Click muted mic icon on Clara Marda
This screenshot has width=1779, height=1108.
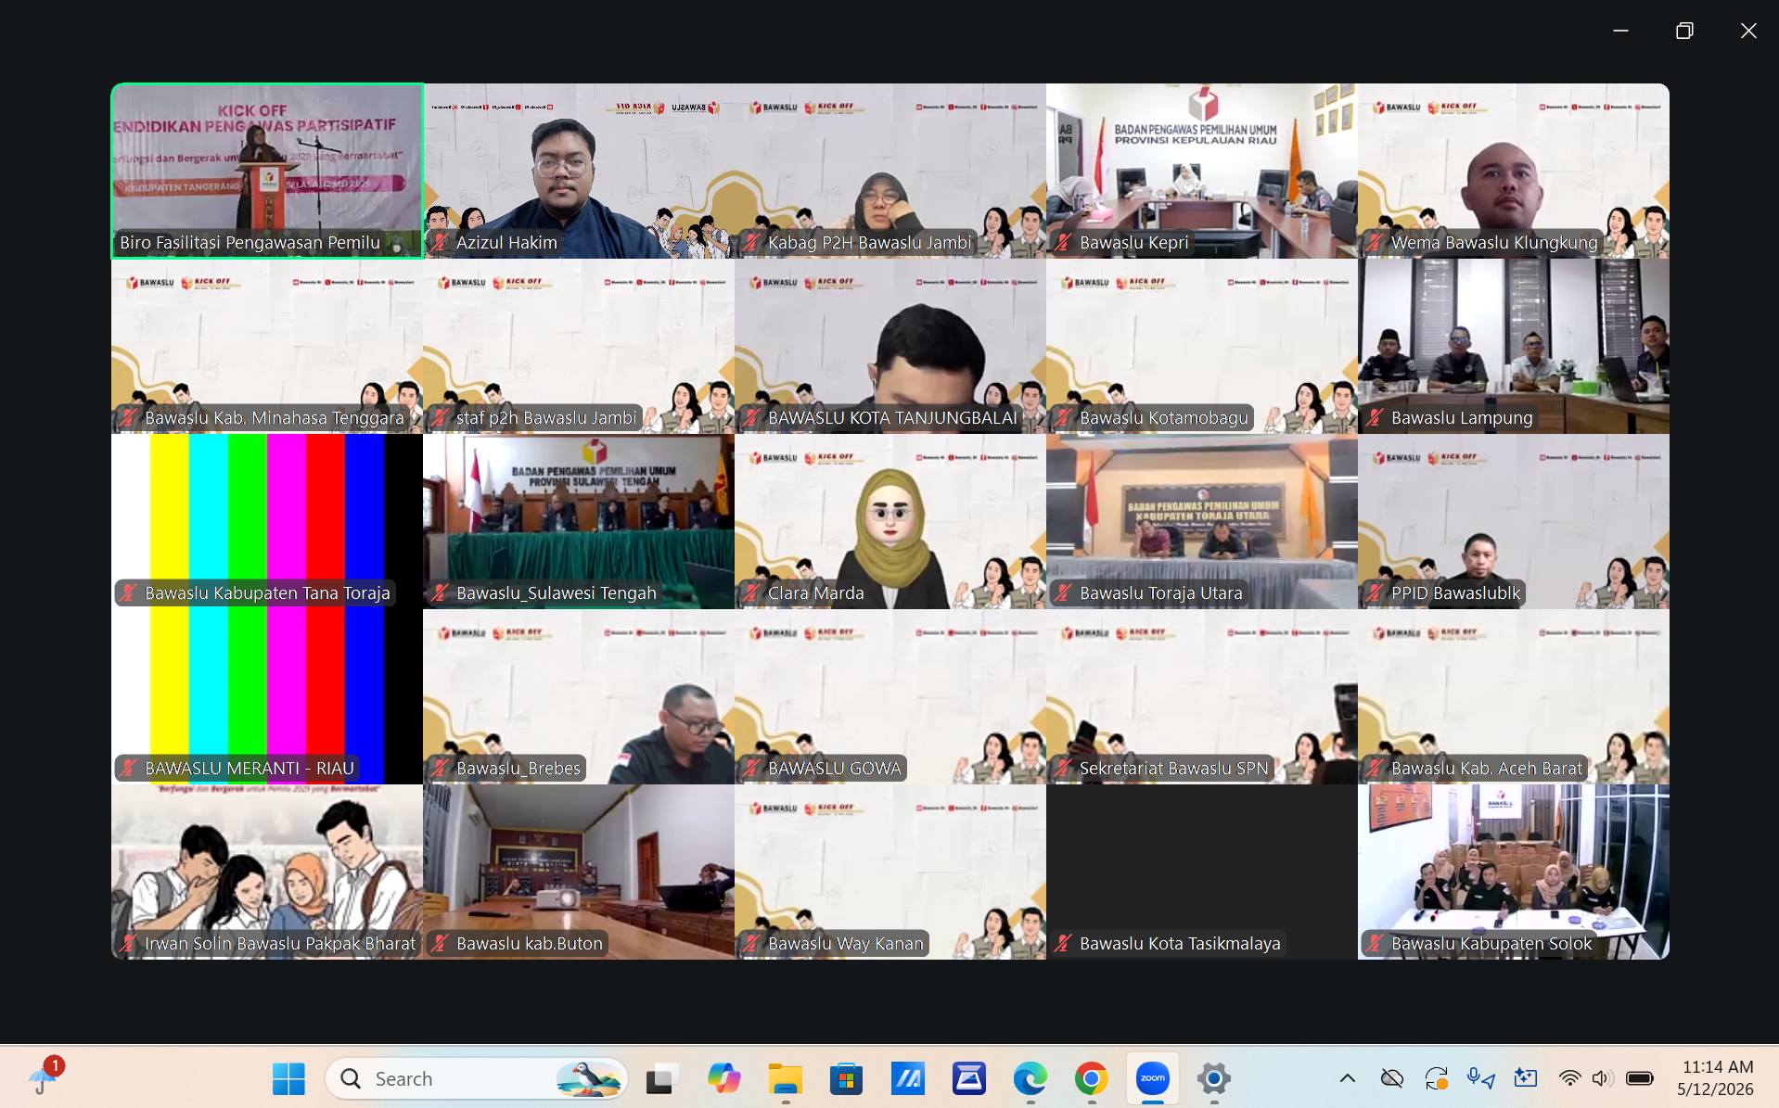pyautogui.click(x=752, y=593)
